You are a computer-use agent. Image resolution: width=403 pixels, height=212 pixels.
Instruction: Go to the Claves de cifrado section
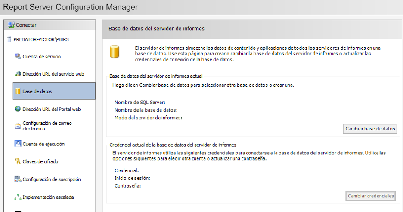(40, 161)
